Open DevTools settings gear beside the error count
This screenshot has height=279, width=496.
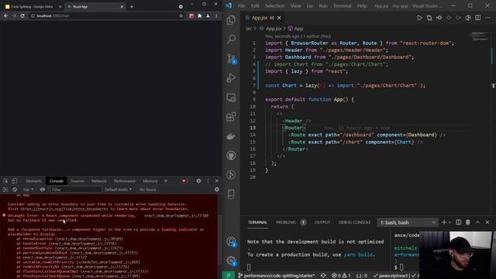pos(198,181)
